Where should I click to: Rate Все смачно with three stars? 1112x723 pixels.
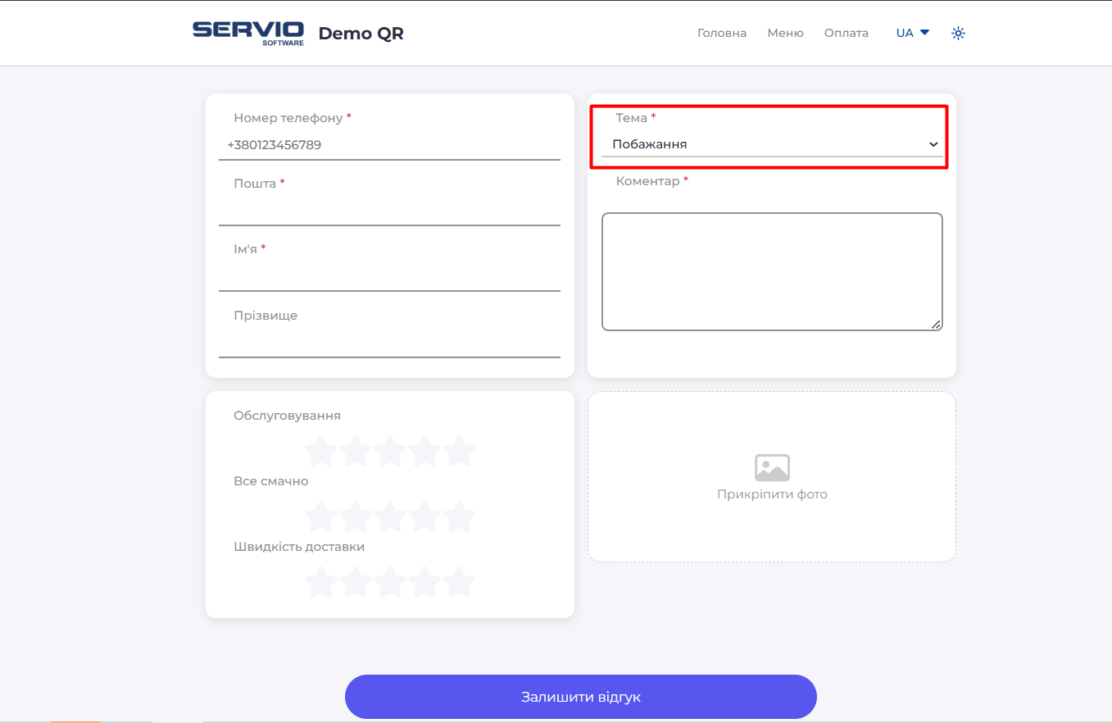pyautogui.click(x=390, y=516)
